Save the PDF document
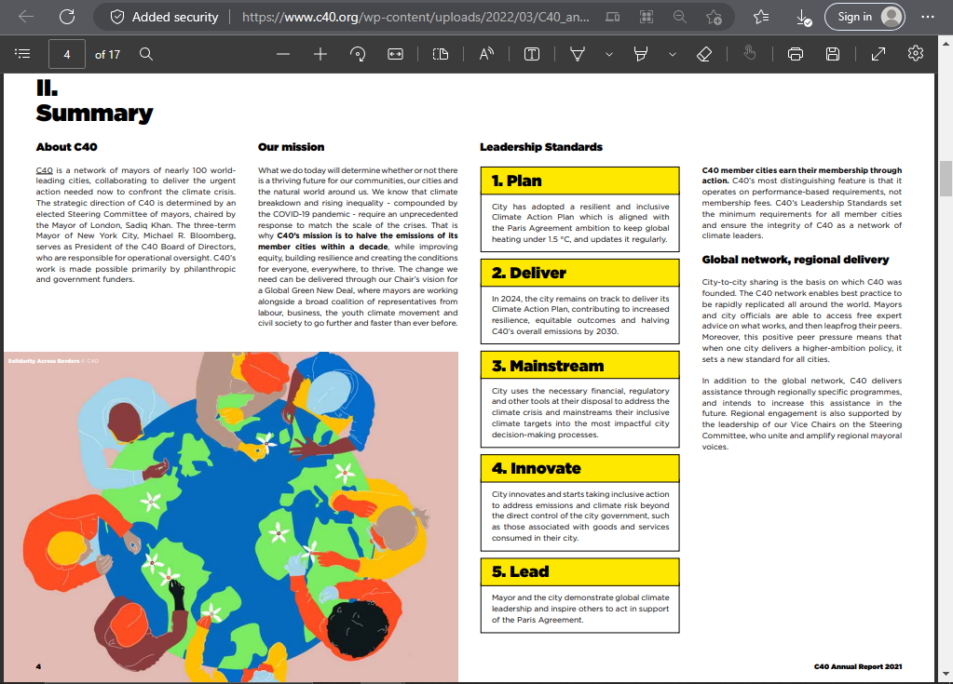Screen dimensions: 953x684 pyautogui.click(x=833, y=54)
